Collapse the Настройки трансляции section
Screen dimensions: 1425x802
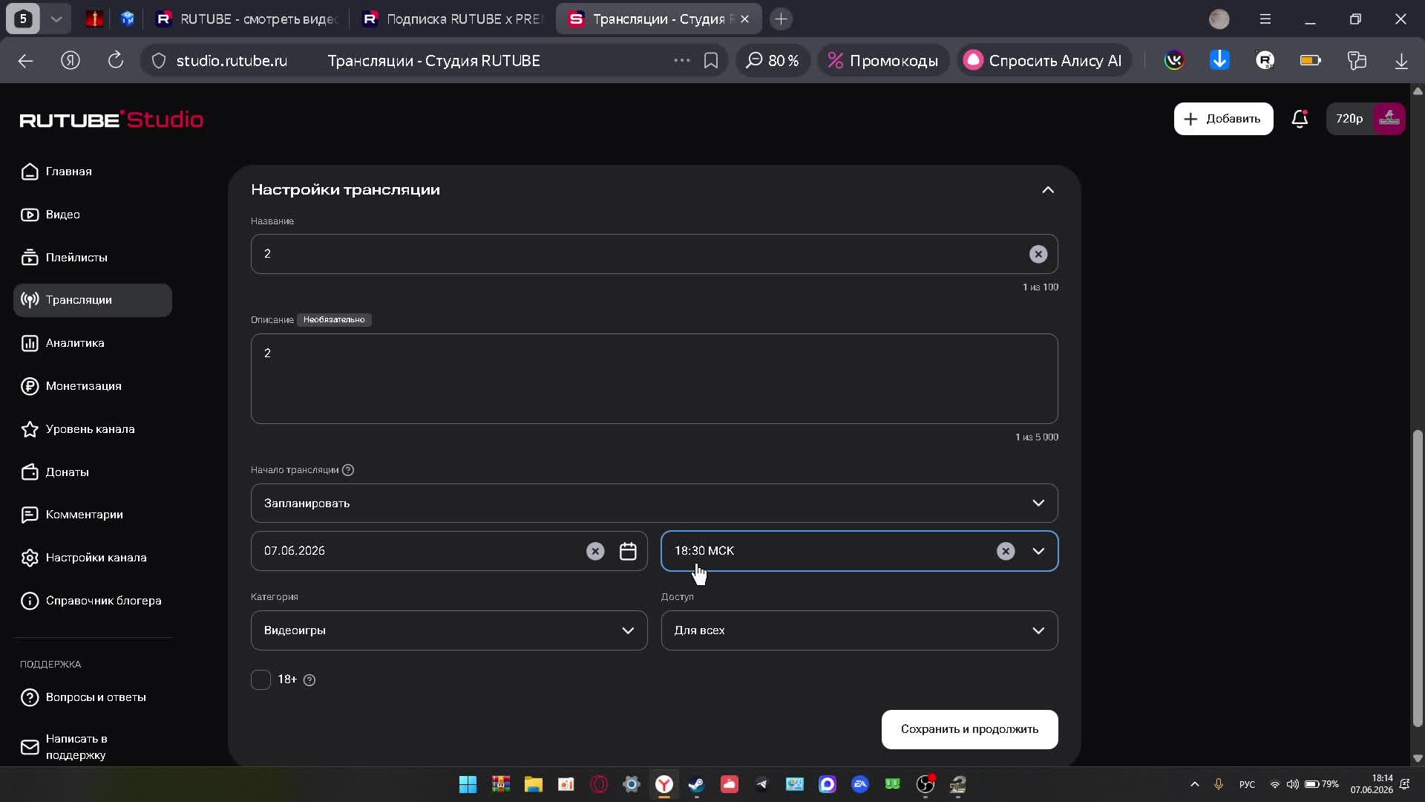[1048, 190]
